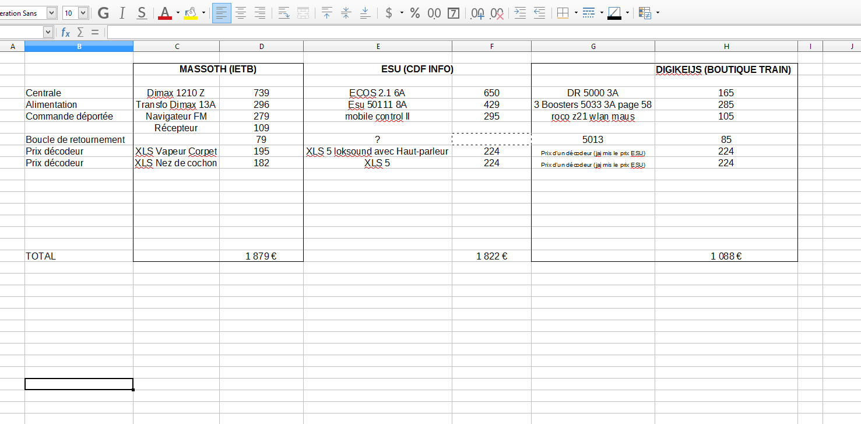Open currency format dropdown arrow

pyautogui.click(x=402, y=13)
